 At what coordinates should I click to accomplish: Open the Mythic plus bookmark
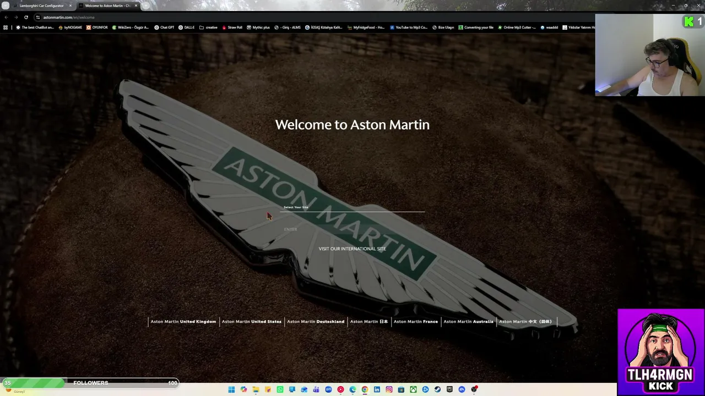pyautogui.click(x=258, y=28)
